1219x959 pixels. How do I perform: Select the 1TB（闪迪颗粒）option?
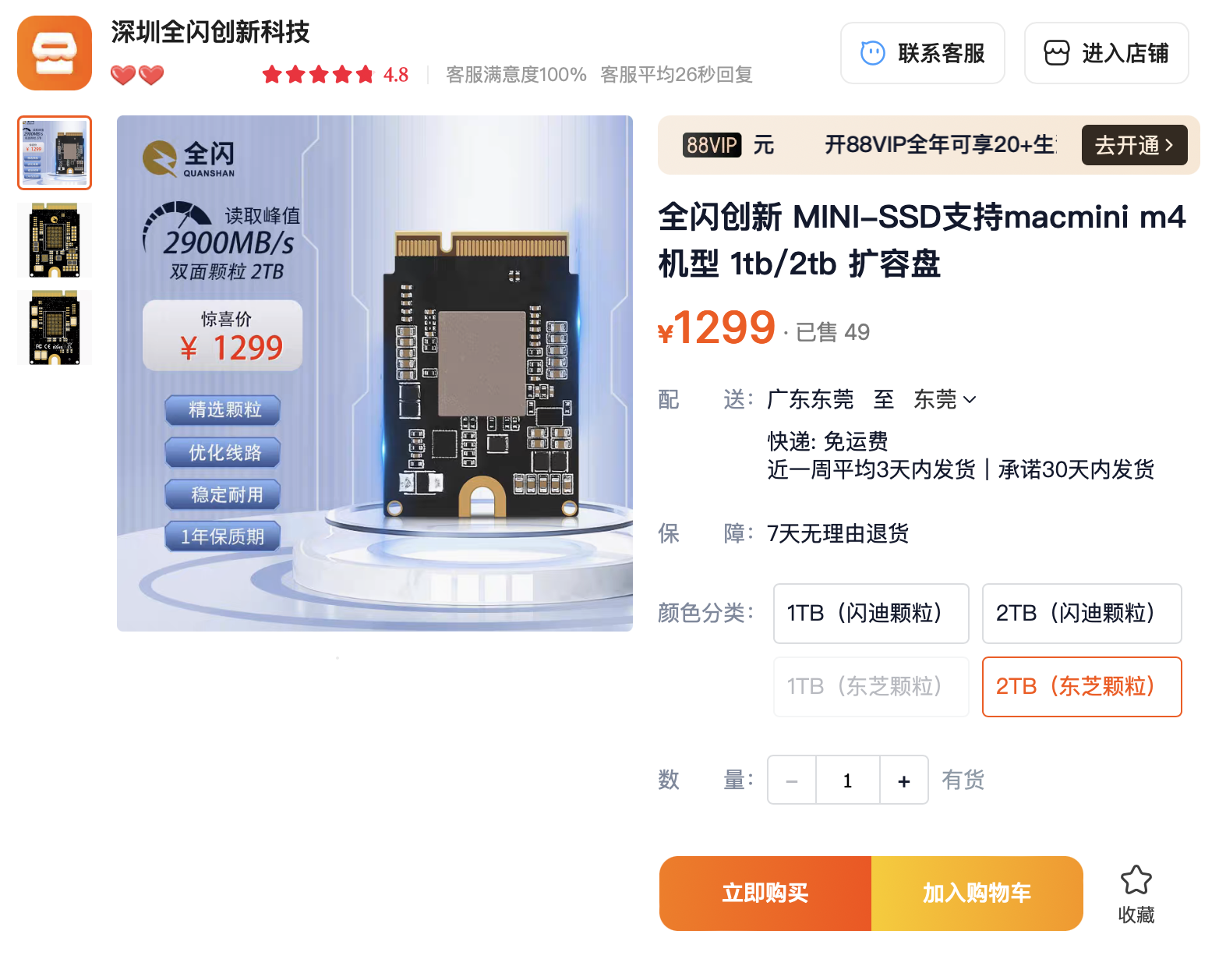pyautogui.click(x=871, y=614)
